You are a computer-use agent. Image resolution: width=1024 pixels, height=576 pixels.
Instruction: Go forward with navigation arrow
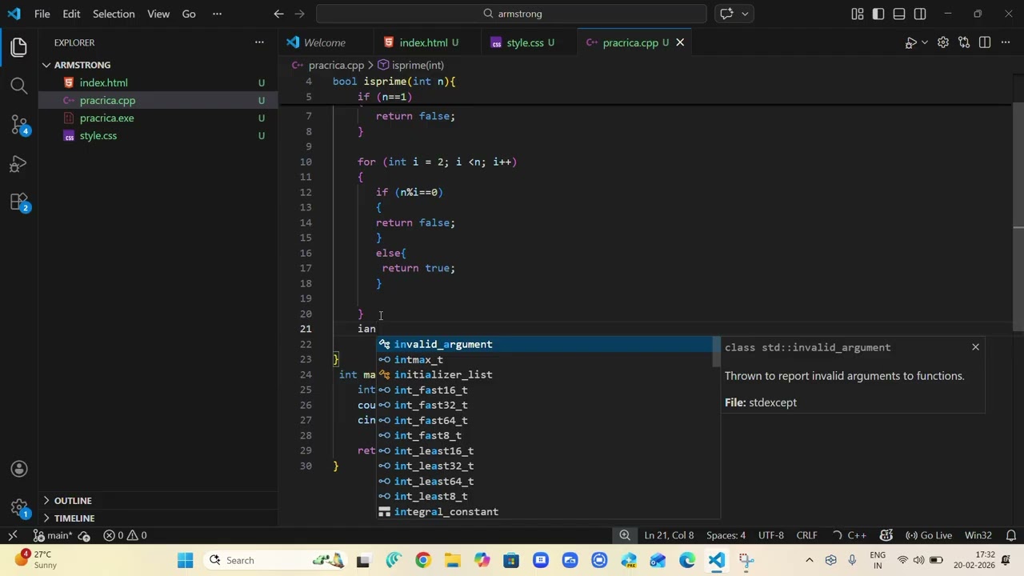pyautogui.click(x=300, y=14)
